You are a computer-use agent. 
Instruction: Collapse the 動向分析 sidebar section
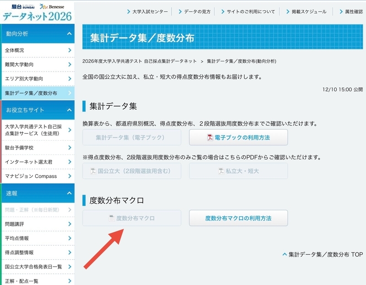(38, 33)
